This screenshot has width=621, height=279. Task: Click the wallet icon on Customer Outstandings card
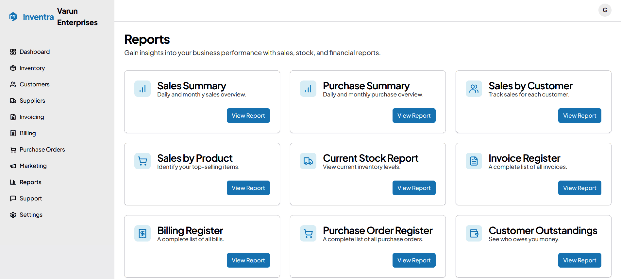[x=474, y=233]
